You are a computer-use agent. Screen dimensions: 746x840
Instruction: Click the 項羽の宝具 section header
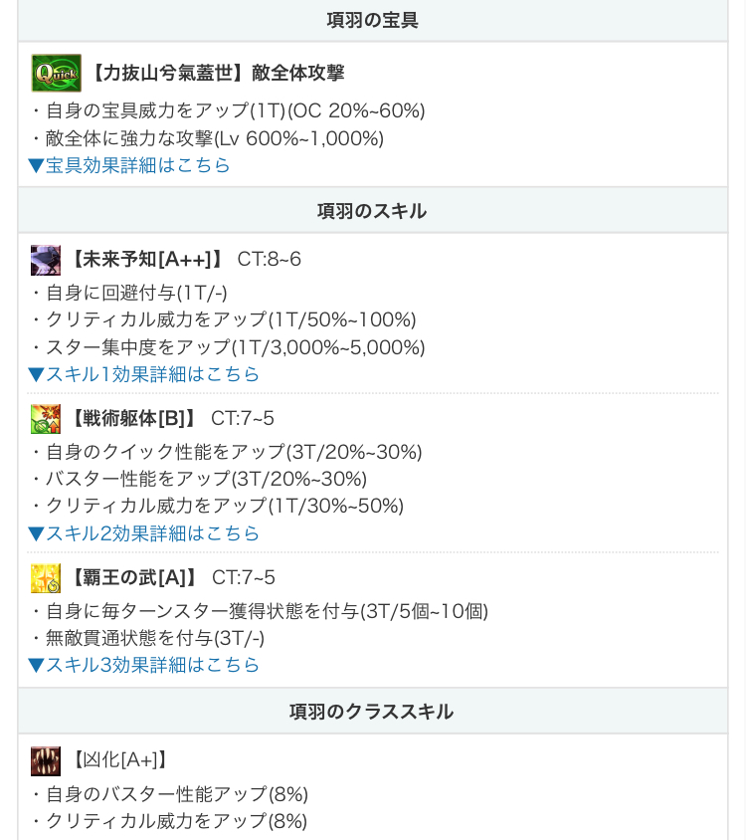coord(372,20)
